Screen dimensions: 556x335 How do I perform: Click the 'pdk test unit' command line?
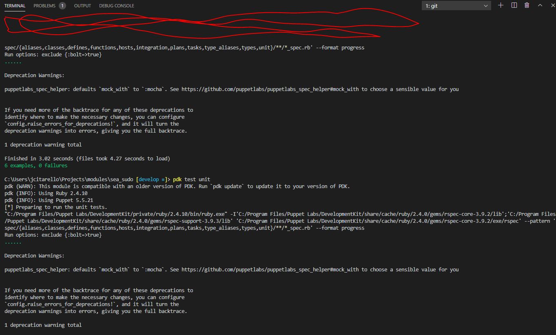[192, 179]
